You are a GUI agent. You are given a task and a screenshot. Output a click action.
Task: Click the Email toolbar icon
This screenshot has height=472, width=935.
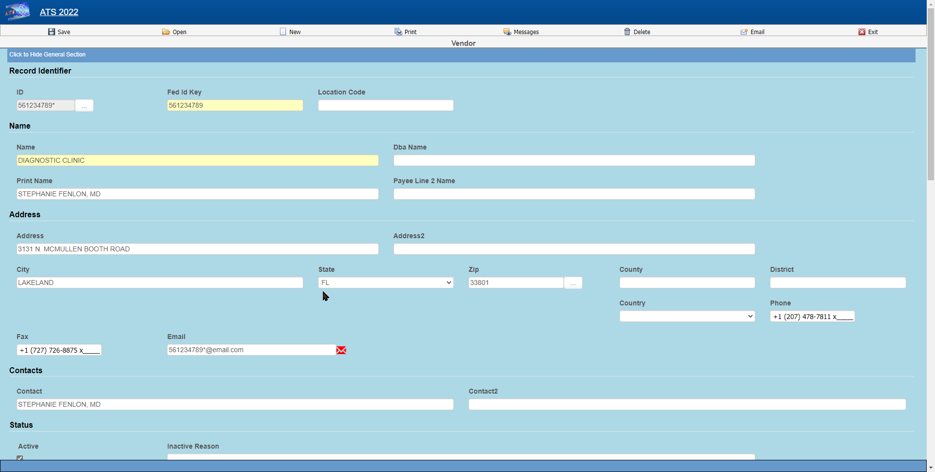click(744, 32)
